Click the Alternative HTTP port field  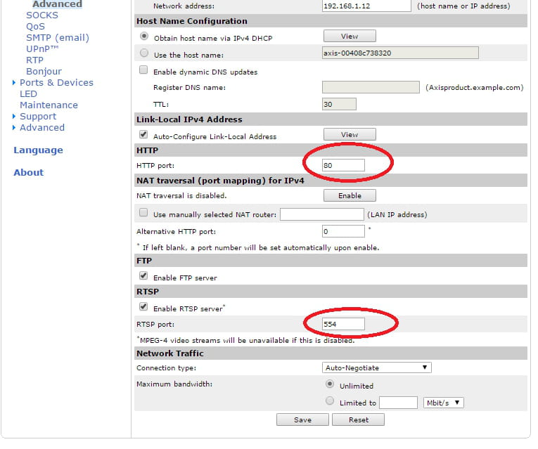(343, 231)
